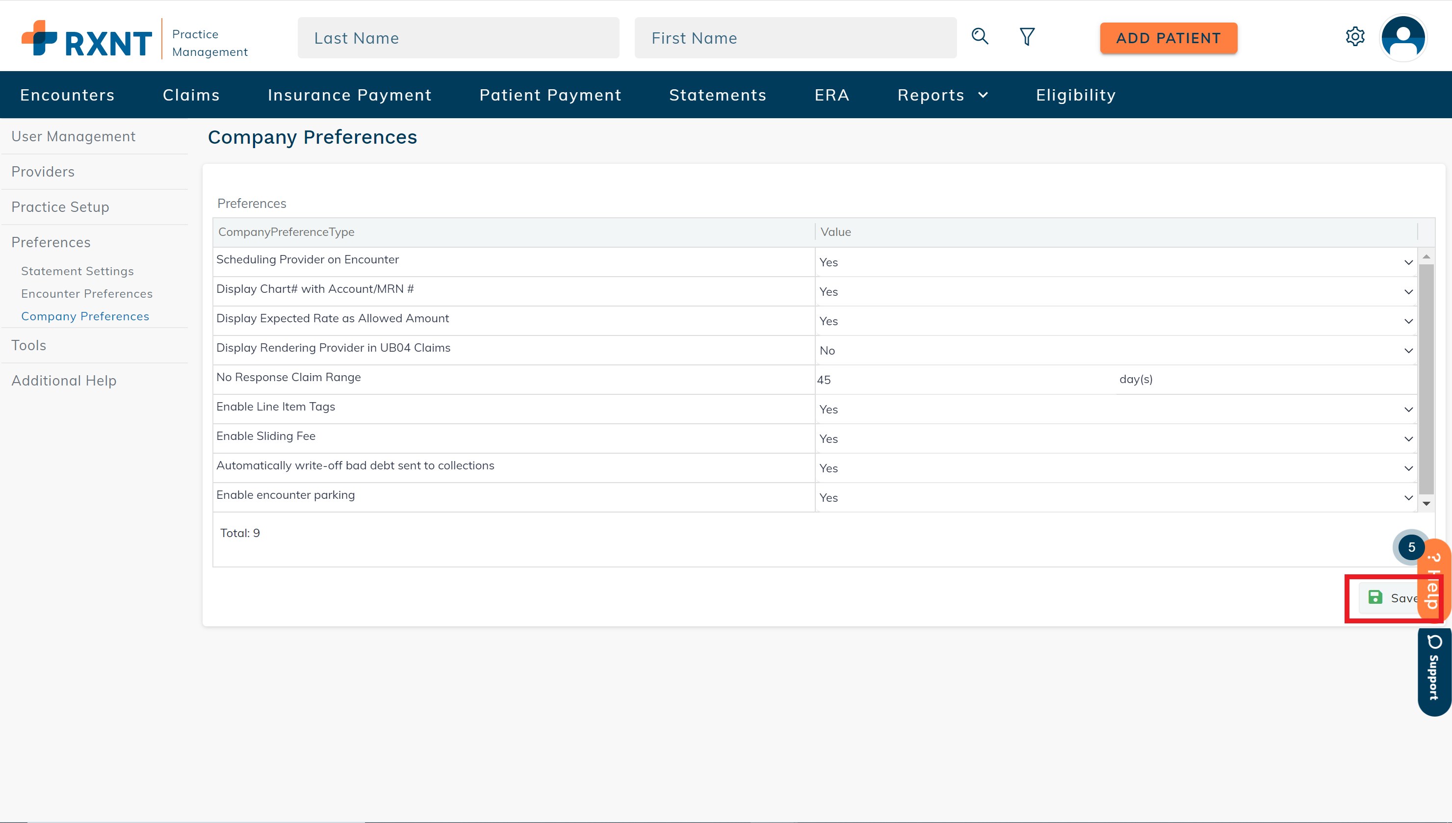This screenshot has width=1452, height=823.
Task: Click the 'Enable encounter parking' row label
Action: [x=285, y=494]
